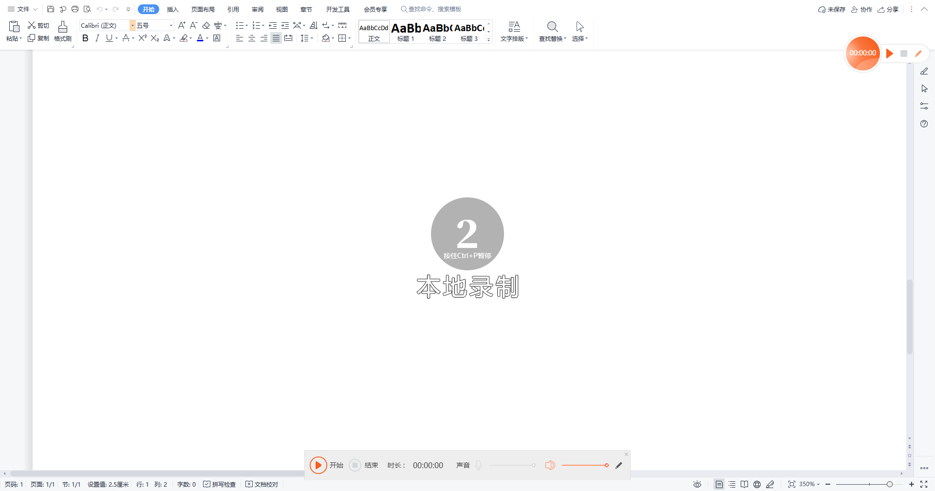The width and height of the screenshot is (935, 491).
Task: Click the Collaborate (协作) button
Action: click(x=861, y=9)
